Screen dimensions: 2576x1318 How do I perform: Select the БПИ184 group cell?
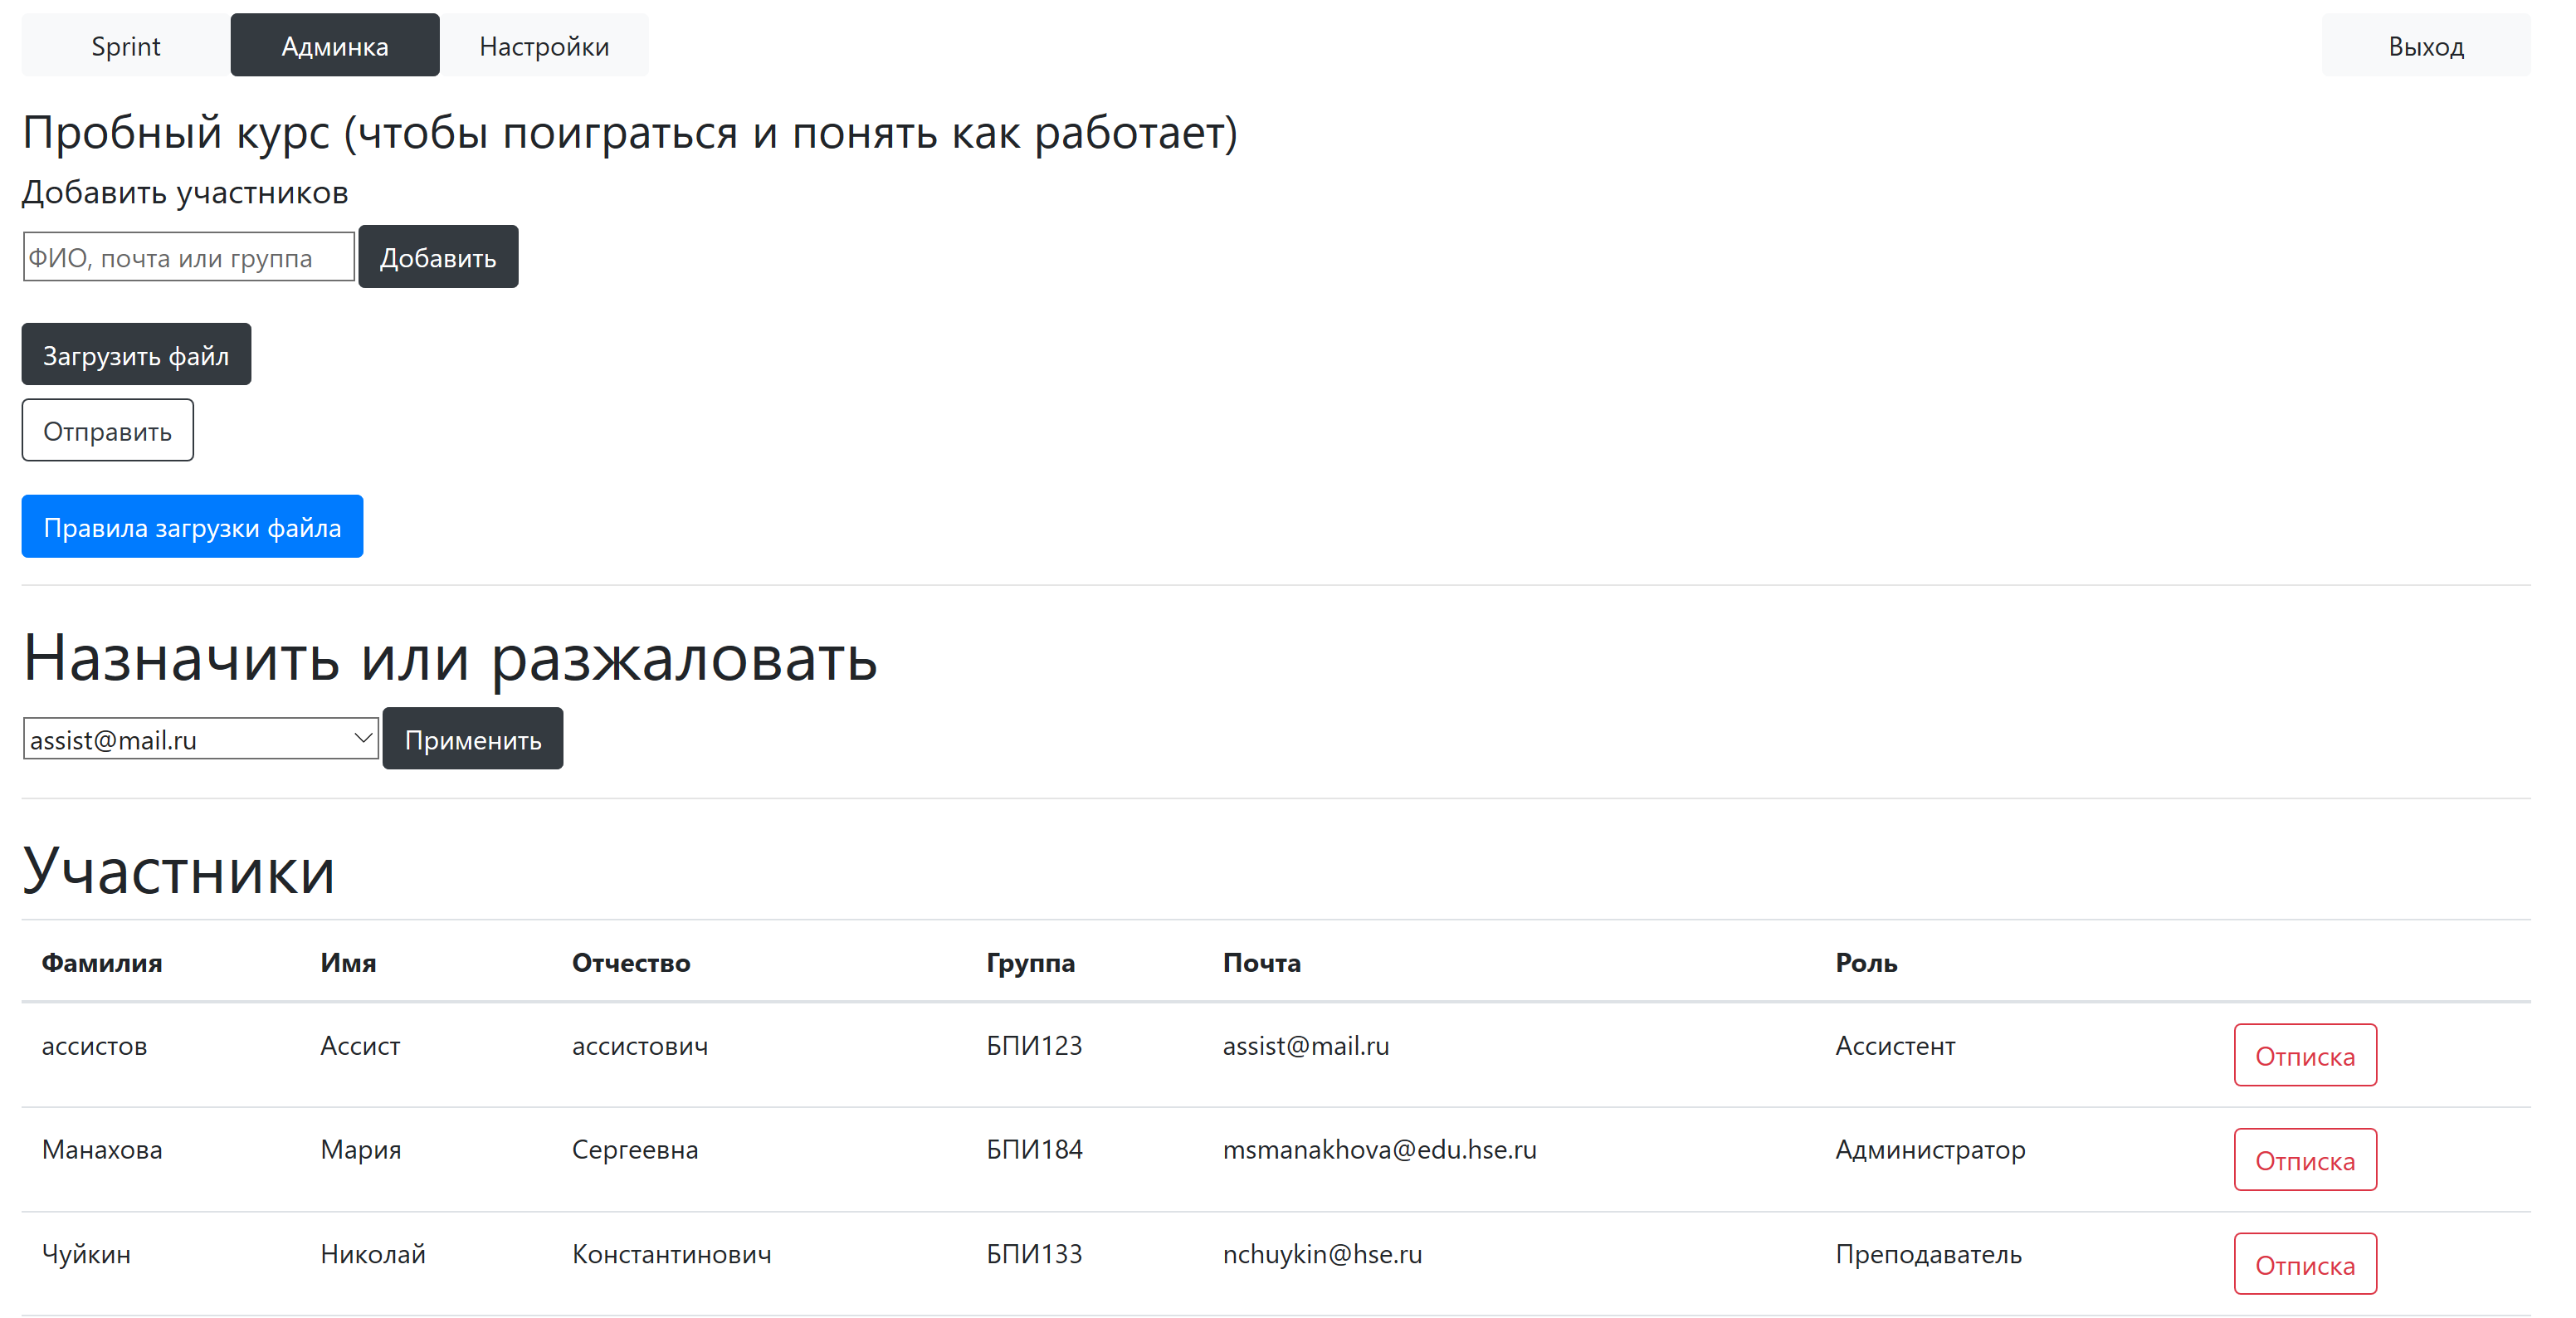[1034, 1150]
